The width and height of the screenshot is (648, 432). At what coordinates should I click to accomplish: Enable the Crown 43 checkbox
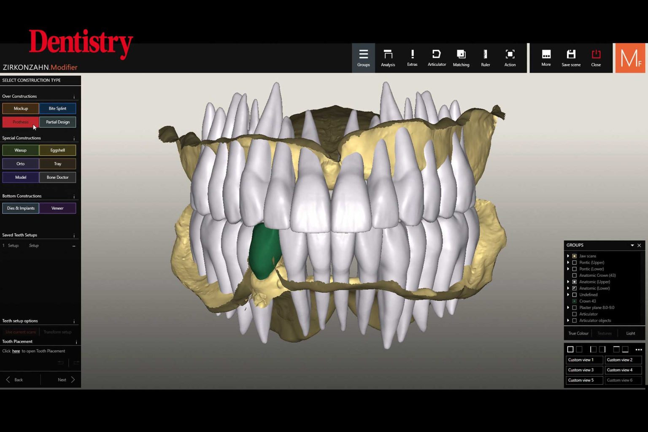(x=575, y=301)
